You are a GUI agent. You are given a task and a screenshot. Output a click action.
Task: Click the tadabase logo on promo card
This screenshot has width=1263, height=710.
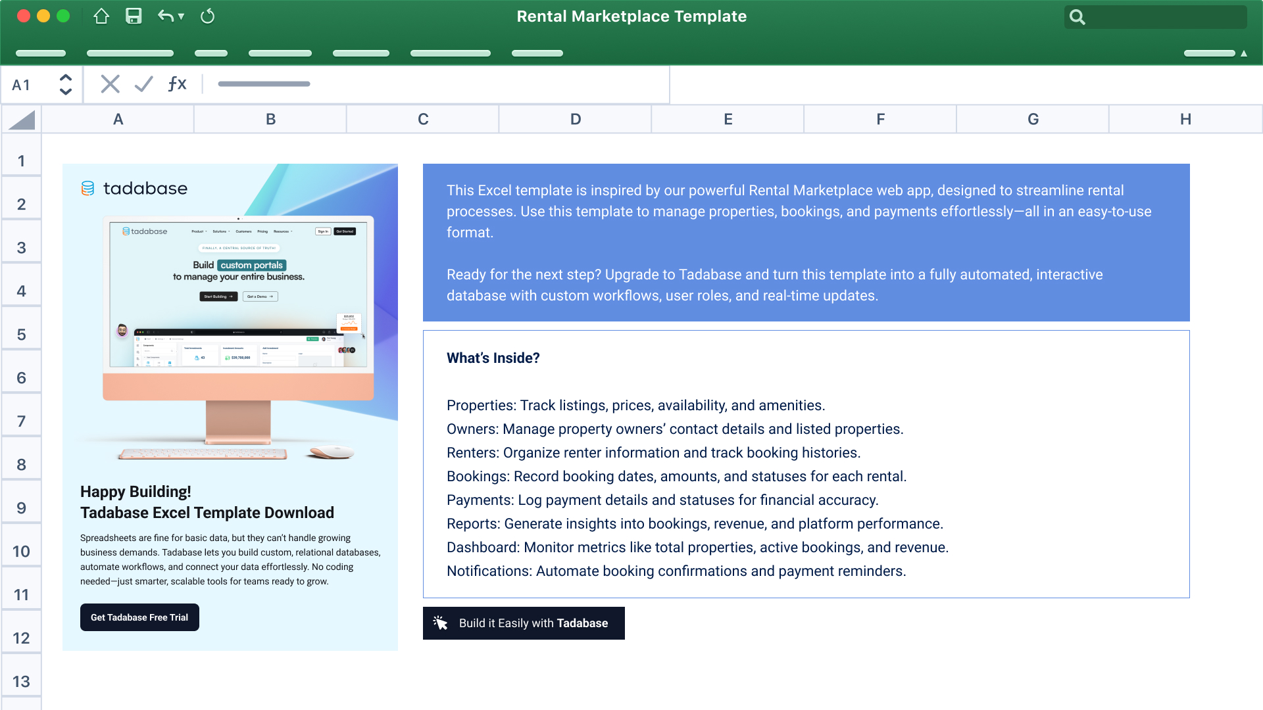pyautogui.click(x=134, y=189)
